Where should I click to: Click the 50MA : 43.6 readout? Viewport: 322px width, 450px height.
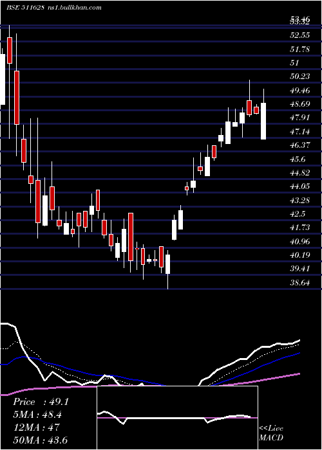[40, 440]
